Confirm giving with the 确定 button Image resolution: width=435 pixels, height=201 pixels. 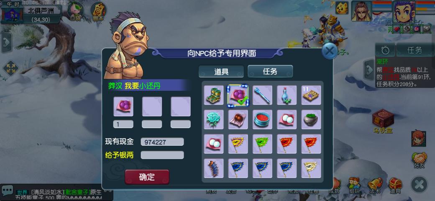147,177
